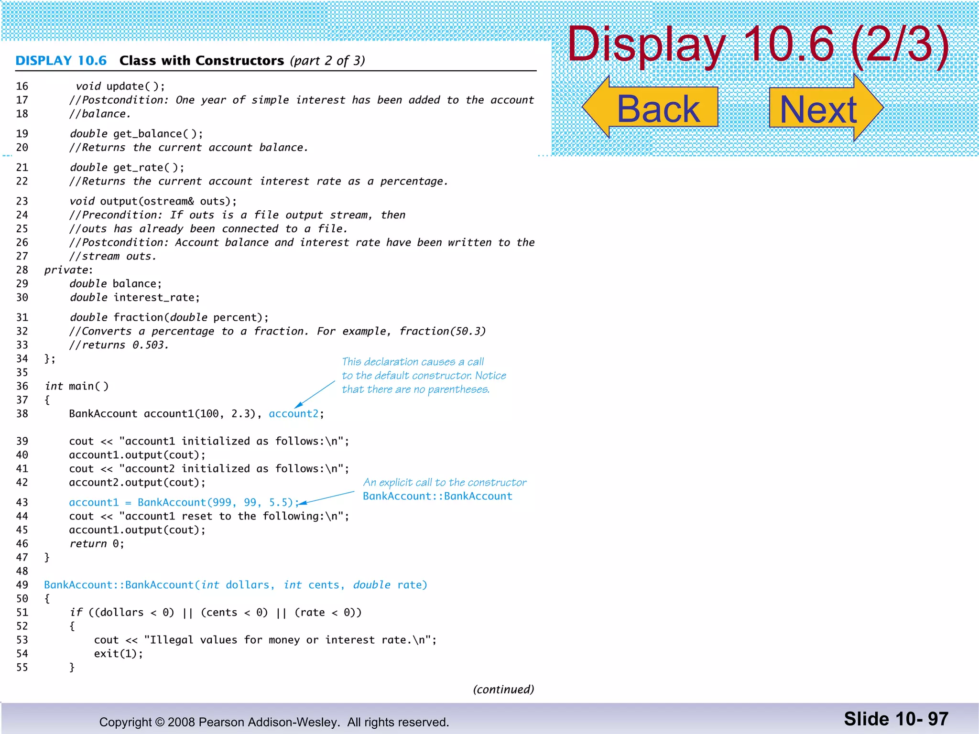
Task: Click line 41 'account2 initialized as follows' statement
Action: pyautogui.click(x=209, y=469)
